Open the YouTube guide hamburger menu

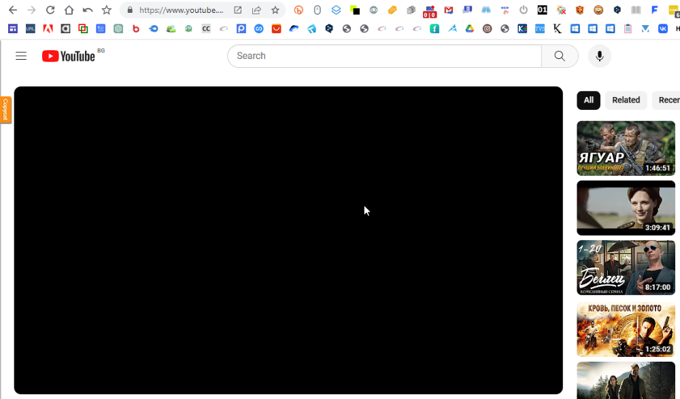(21, 56)
